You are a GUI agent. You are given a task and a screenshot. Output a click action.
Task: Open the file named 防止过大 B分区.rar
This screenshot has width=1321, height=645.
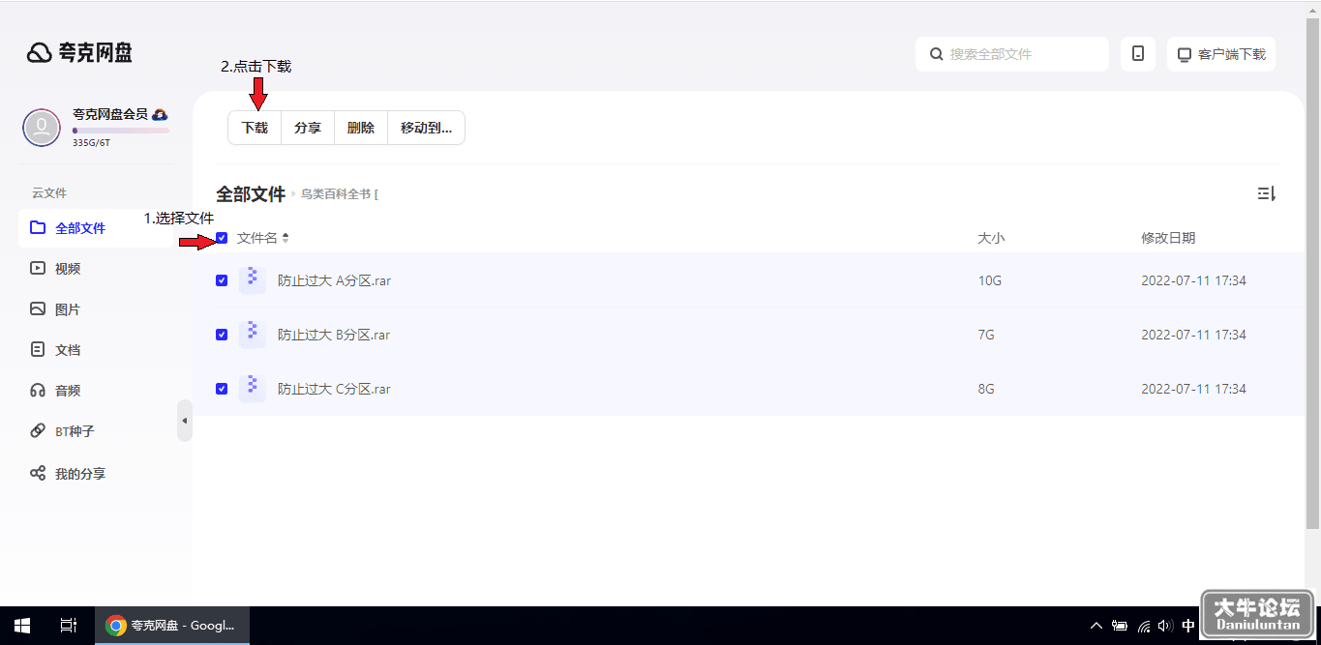coord(334,335)
